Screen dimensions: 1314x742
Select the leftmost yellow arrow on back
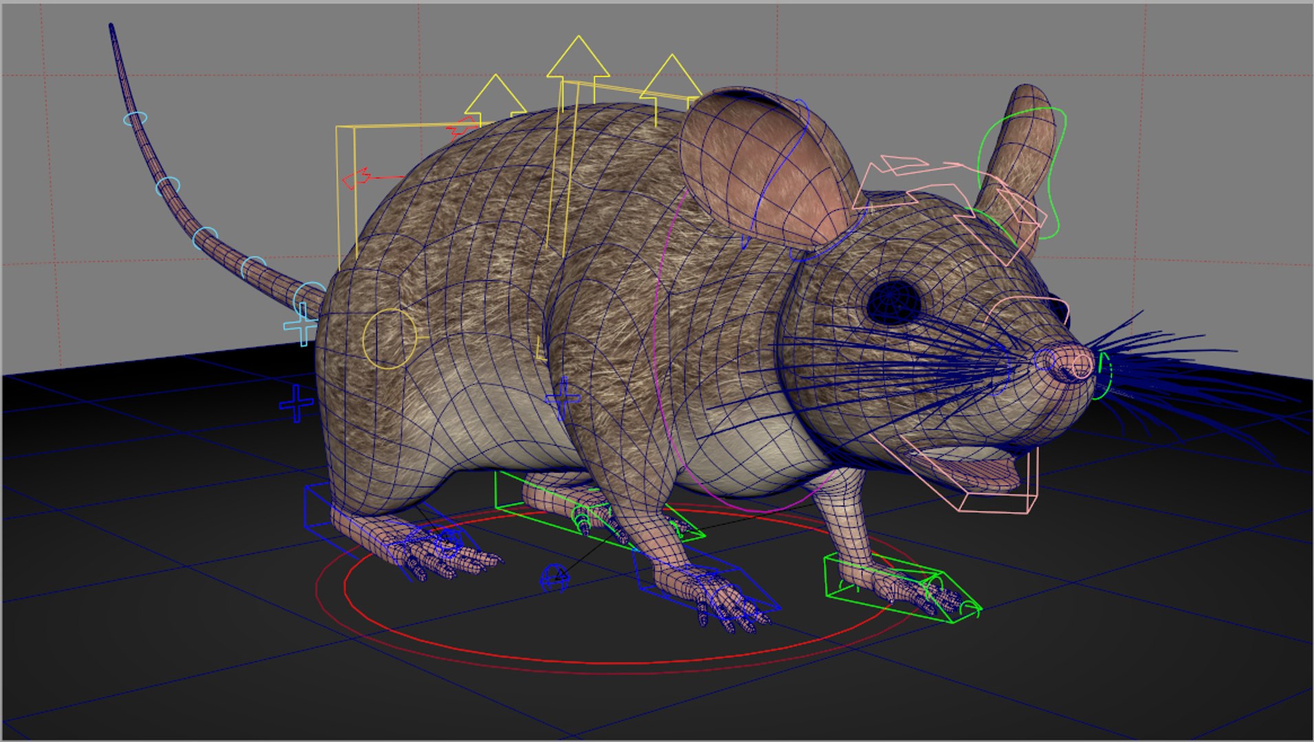pos(495,96)
